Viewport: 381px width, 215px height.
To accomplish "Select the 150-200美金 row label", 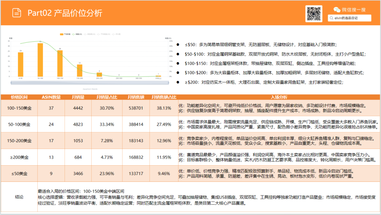I will [x=19, y=141].
